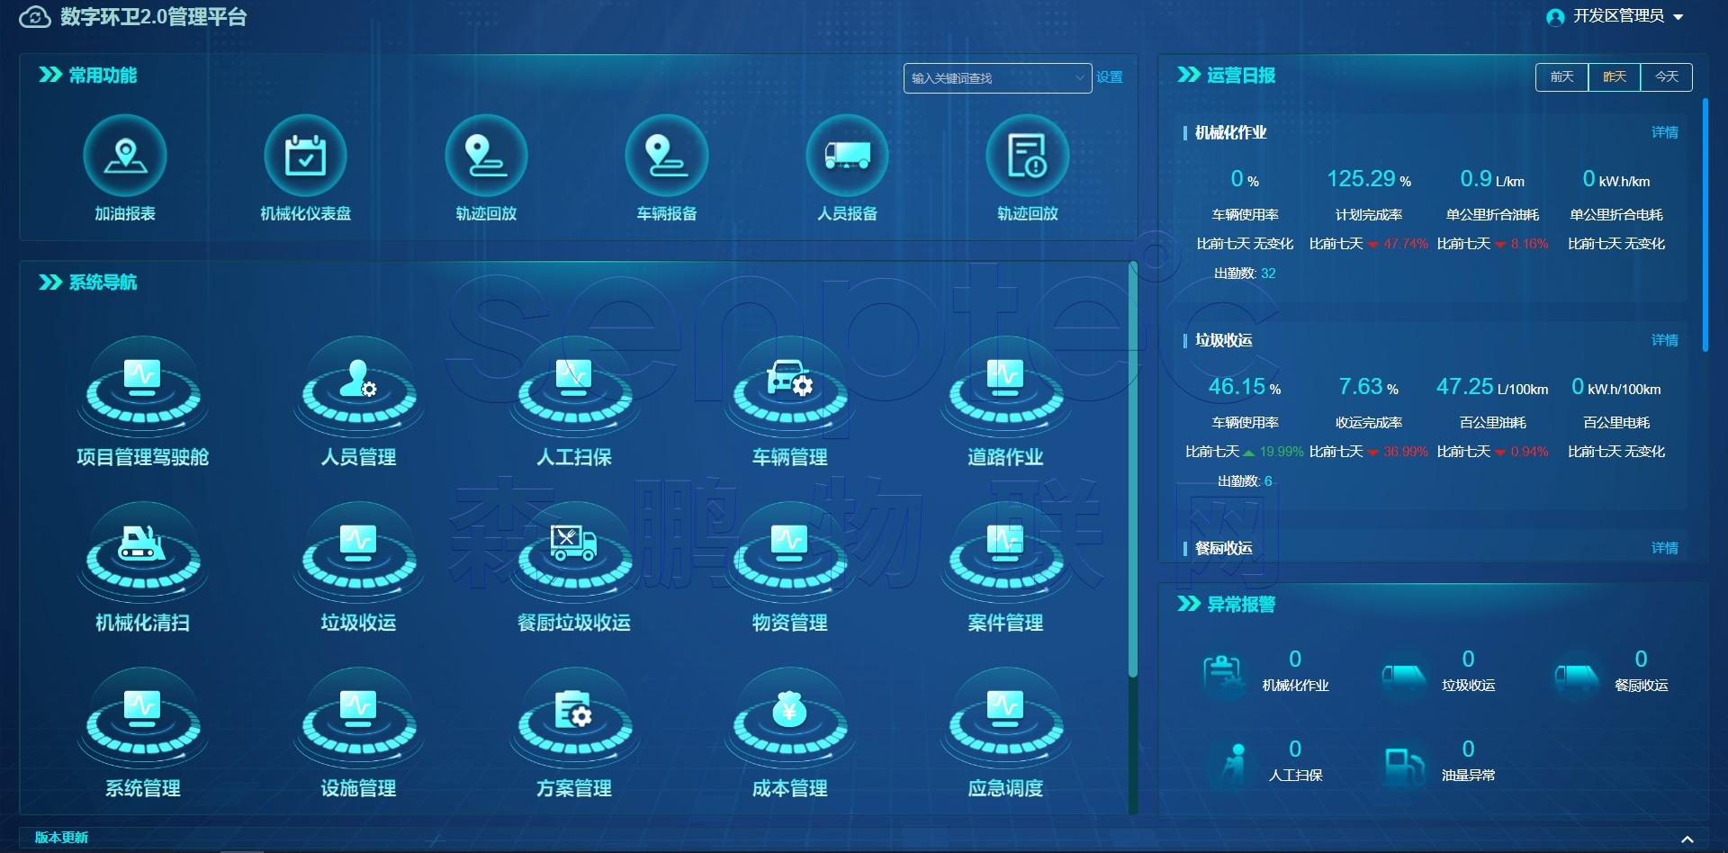Screen dimensions: 1728x853
Task: Open the 加油报表 fuel report shortcut
Action: (x=125, y=157)
